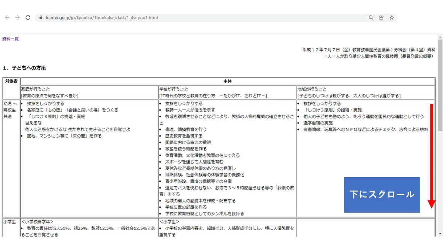Bookmark this page with the star icon
443x249 pixels.
[392, 18]
